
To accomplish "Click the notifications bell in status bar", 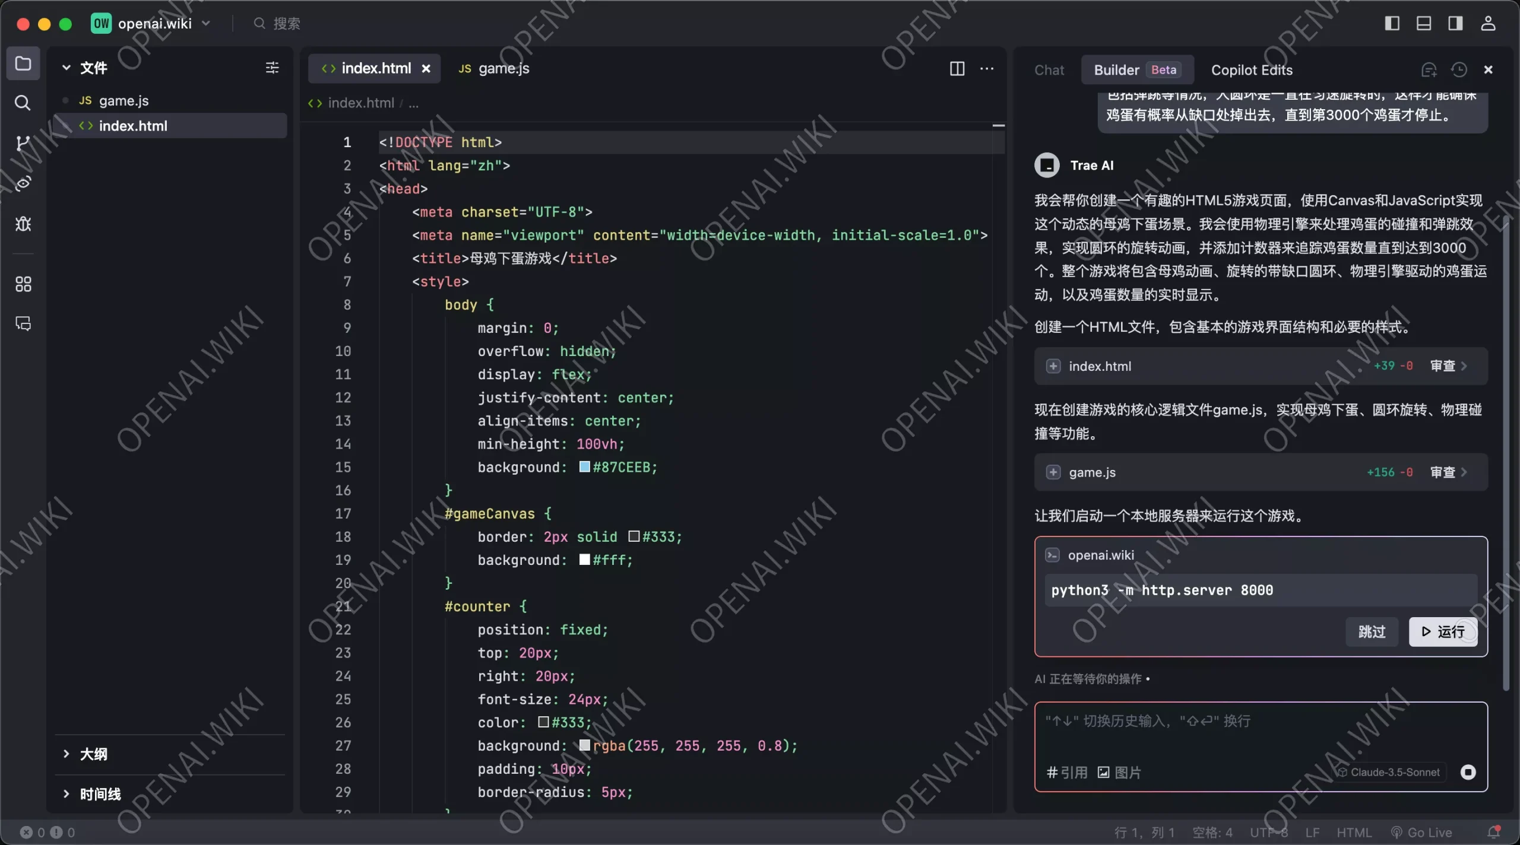I will [1494, 832].
